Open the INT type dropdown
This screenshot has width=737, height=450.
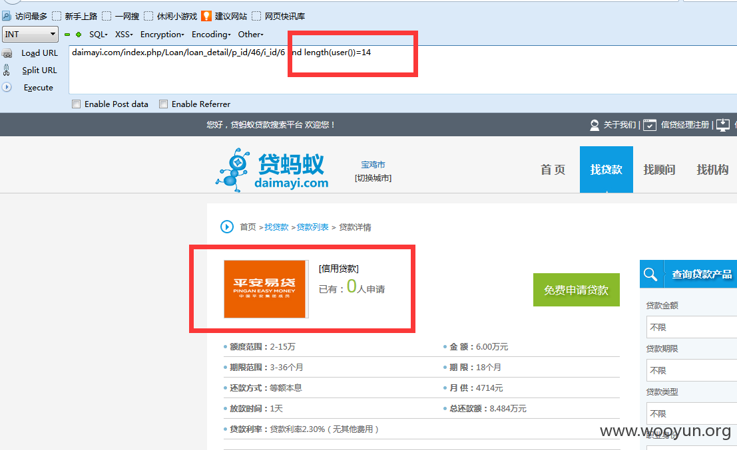(30, 35)
